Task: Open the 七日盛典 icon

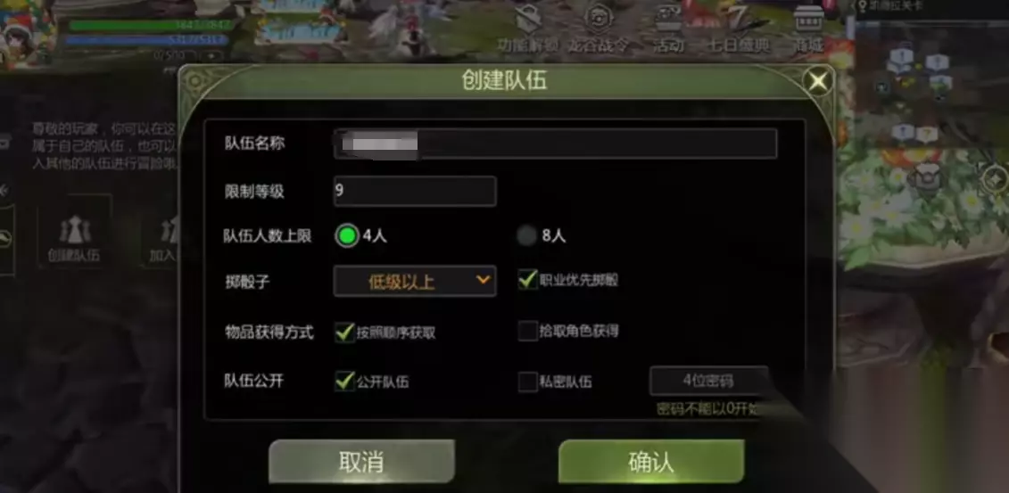Action: [x=738, y=20]
